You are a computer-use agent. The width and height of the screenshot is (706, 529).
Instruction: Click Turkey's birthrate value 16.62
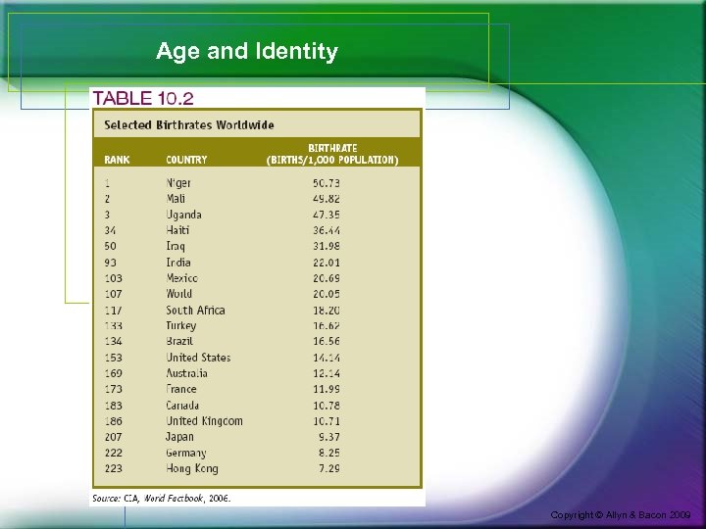[x=327, y=325]
